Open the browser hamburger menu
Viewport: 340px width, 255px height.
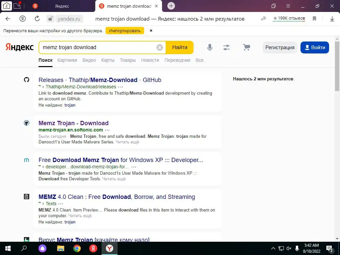tap(288, 6)
